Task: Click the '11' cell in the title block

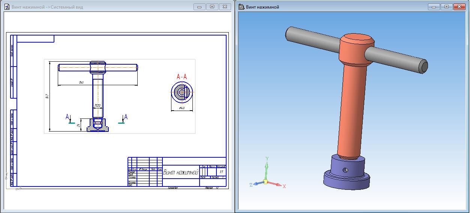Action: click(221, 172)
